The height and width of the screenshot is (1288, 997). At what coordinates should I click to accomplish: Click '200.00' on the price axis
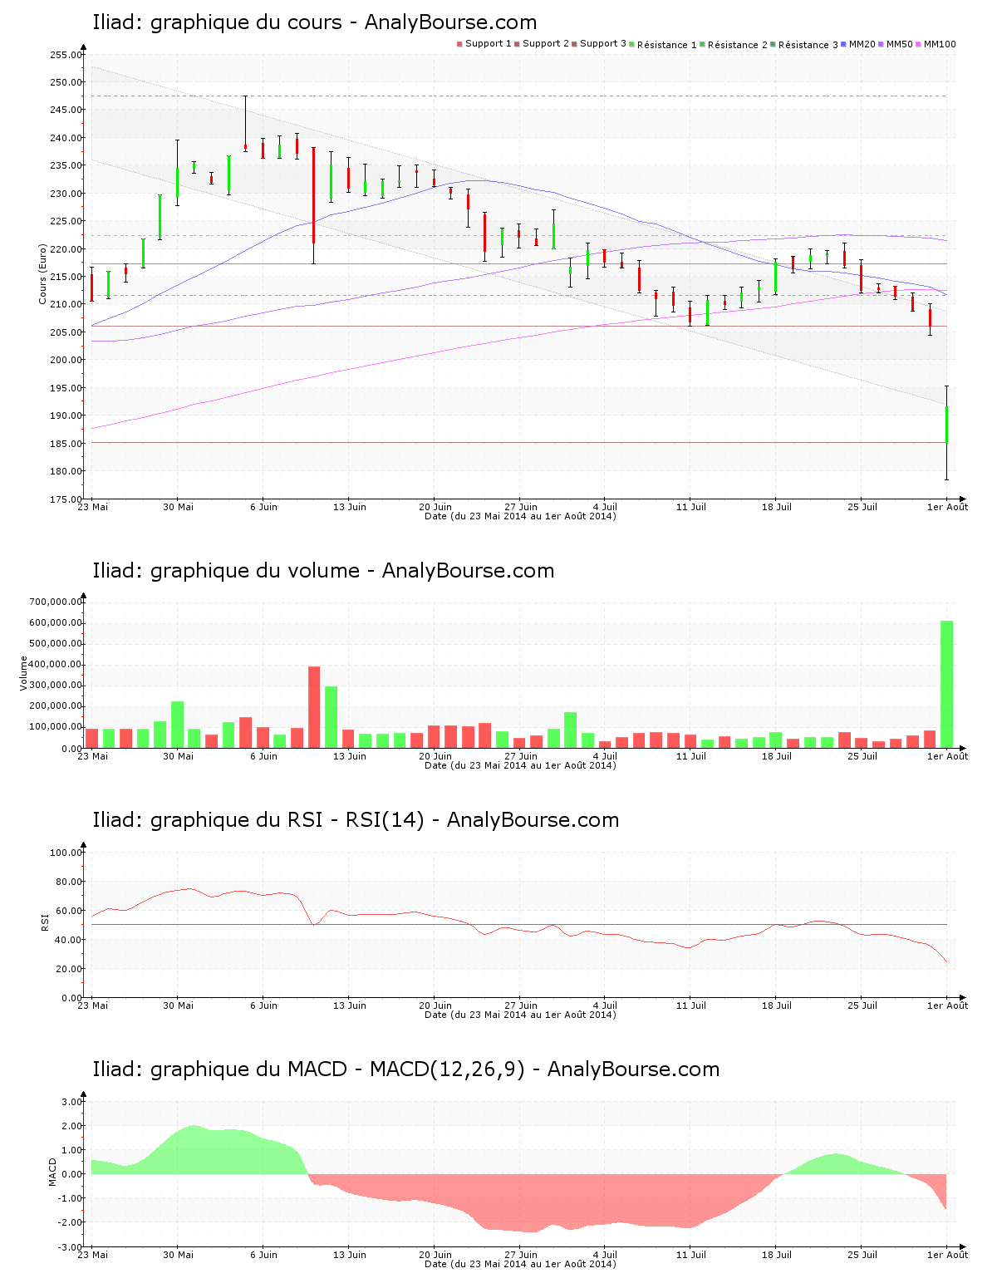(x=66, y=360)
